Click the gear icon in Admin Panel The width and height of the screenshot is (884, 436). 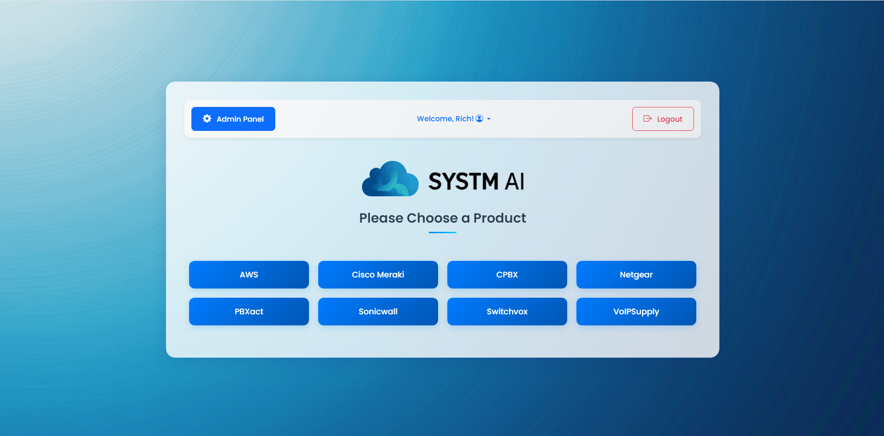pyautogui.click(x=207, y=118)
